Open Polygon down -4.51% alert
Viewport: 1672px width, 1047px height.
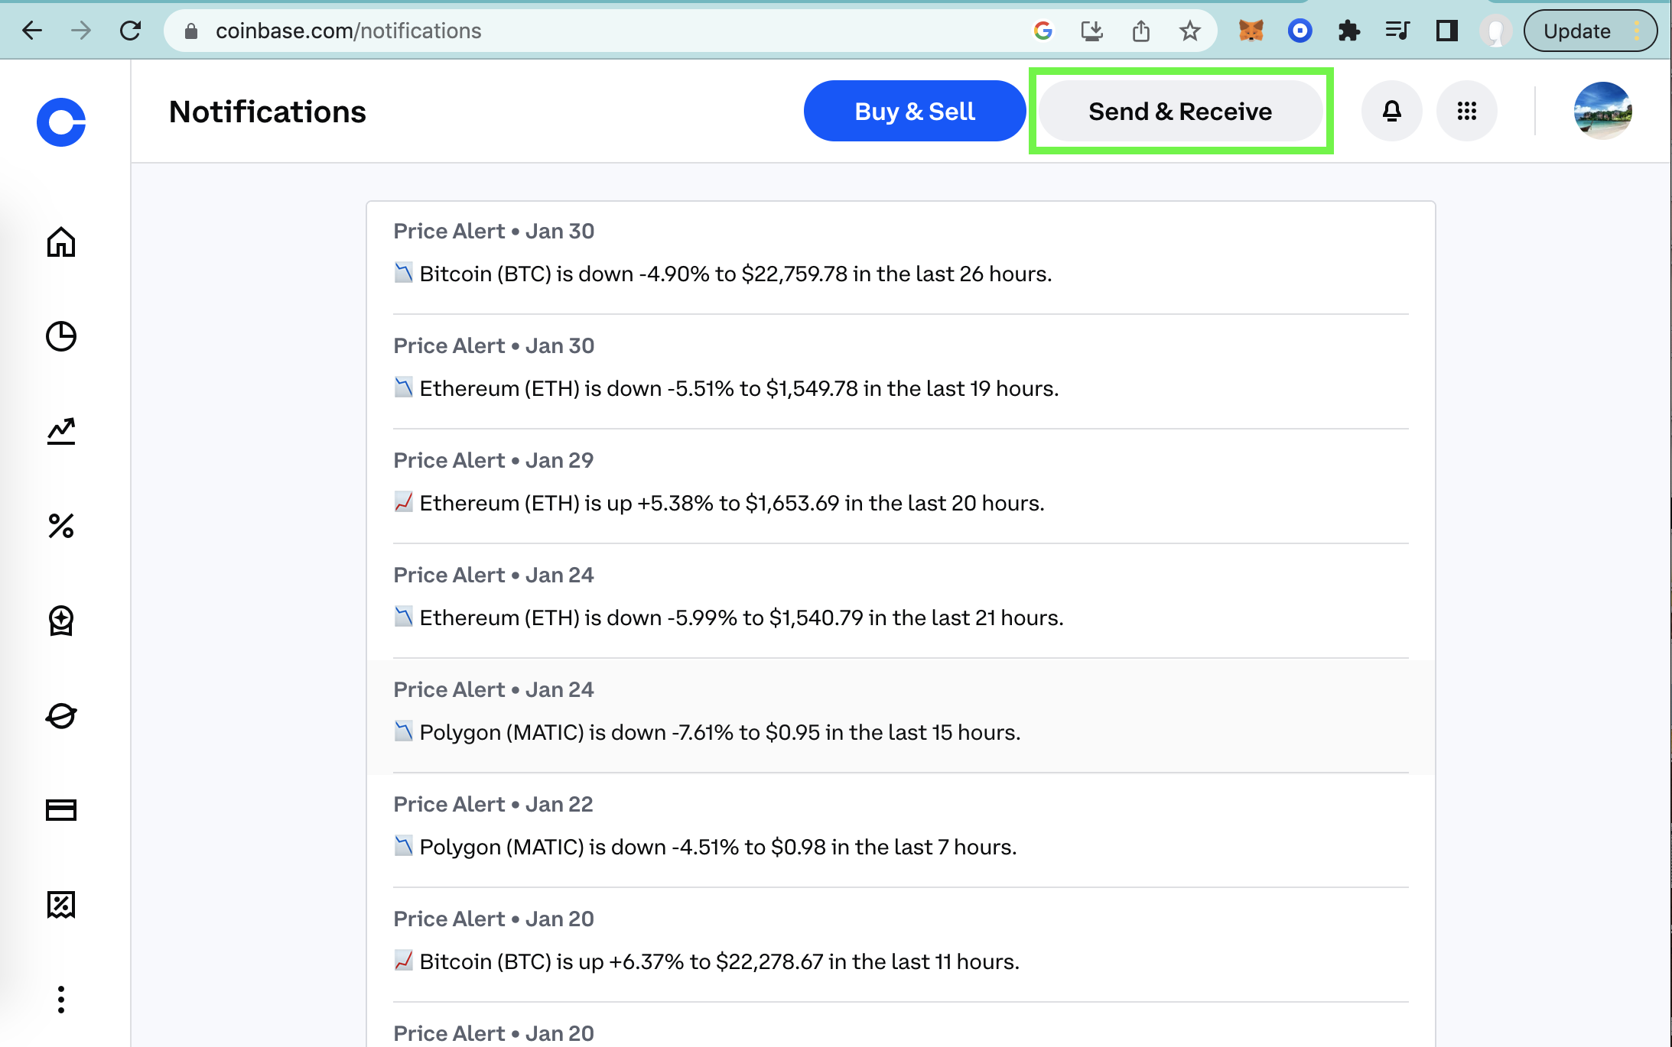click(x=901, y=831)
